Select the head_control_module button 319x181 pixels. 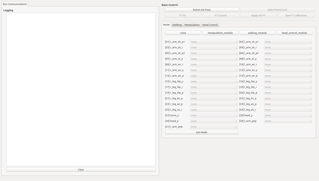tap(294, 33)
